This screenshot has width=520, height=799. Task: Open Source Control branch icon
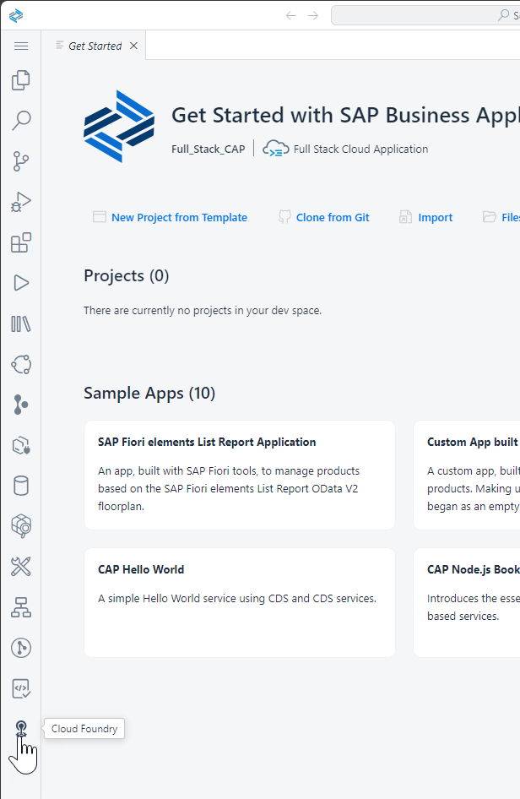[x=21, y=161]
